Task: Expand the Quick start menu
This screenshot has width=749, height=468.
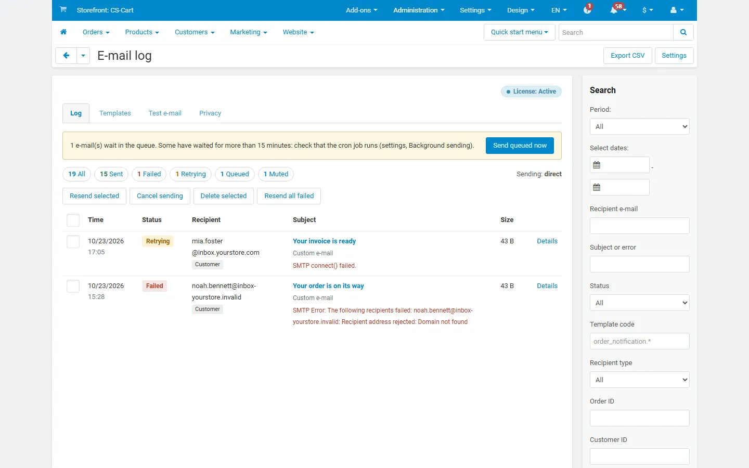Action: pos(520,32)
